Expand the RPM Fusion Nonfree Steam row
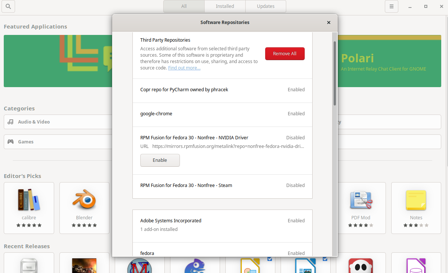The height and width of the screenshot is (273, 448). click(222, 186)
